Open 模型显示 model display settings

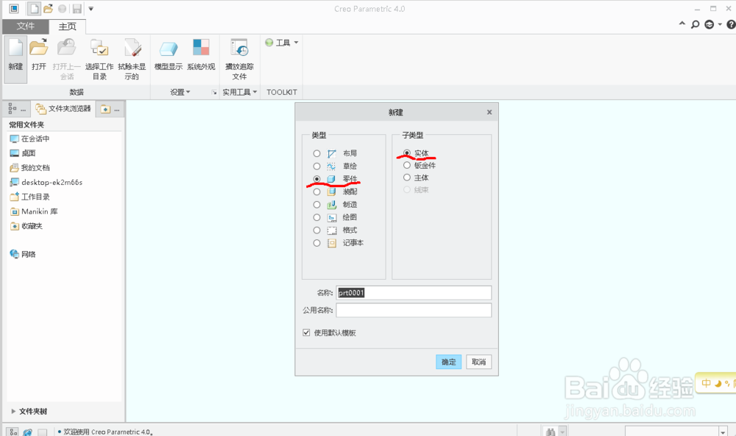tap(168, 49)
